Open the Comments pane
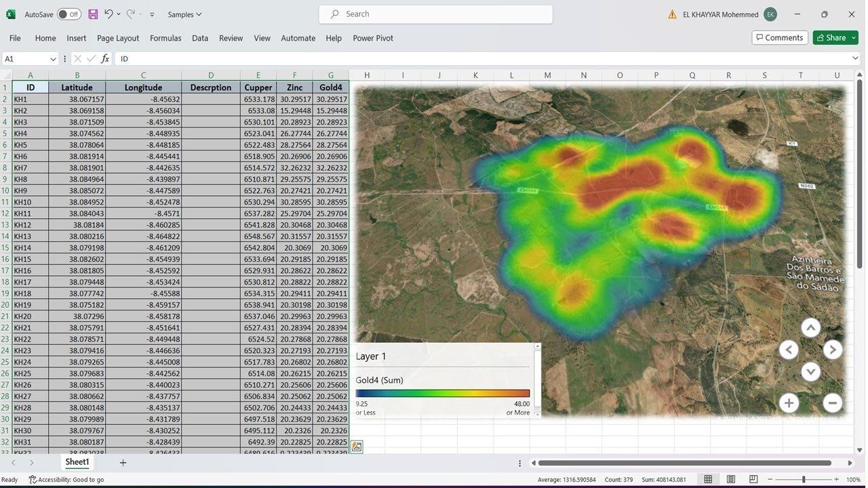Screen dimensions: 868x488 click(x=779, y=37)
